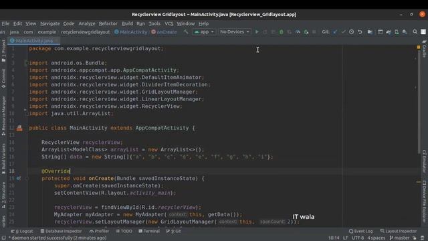Click recyclerviewgridlayout in the breadcrumb bar
The image size is (428, 241).
pos(86,32)
